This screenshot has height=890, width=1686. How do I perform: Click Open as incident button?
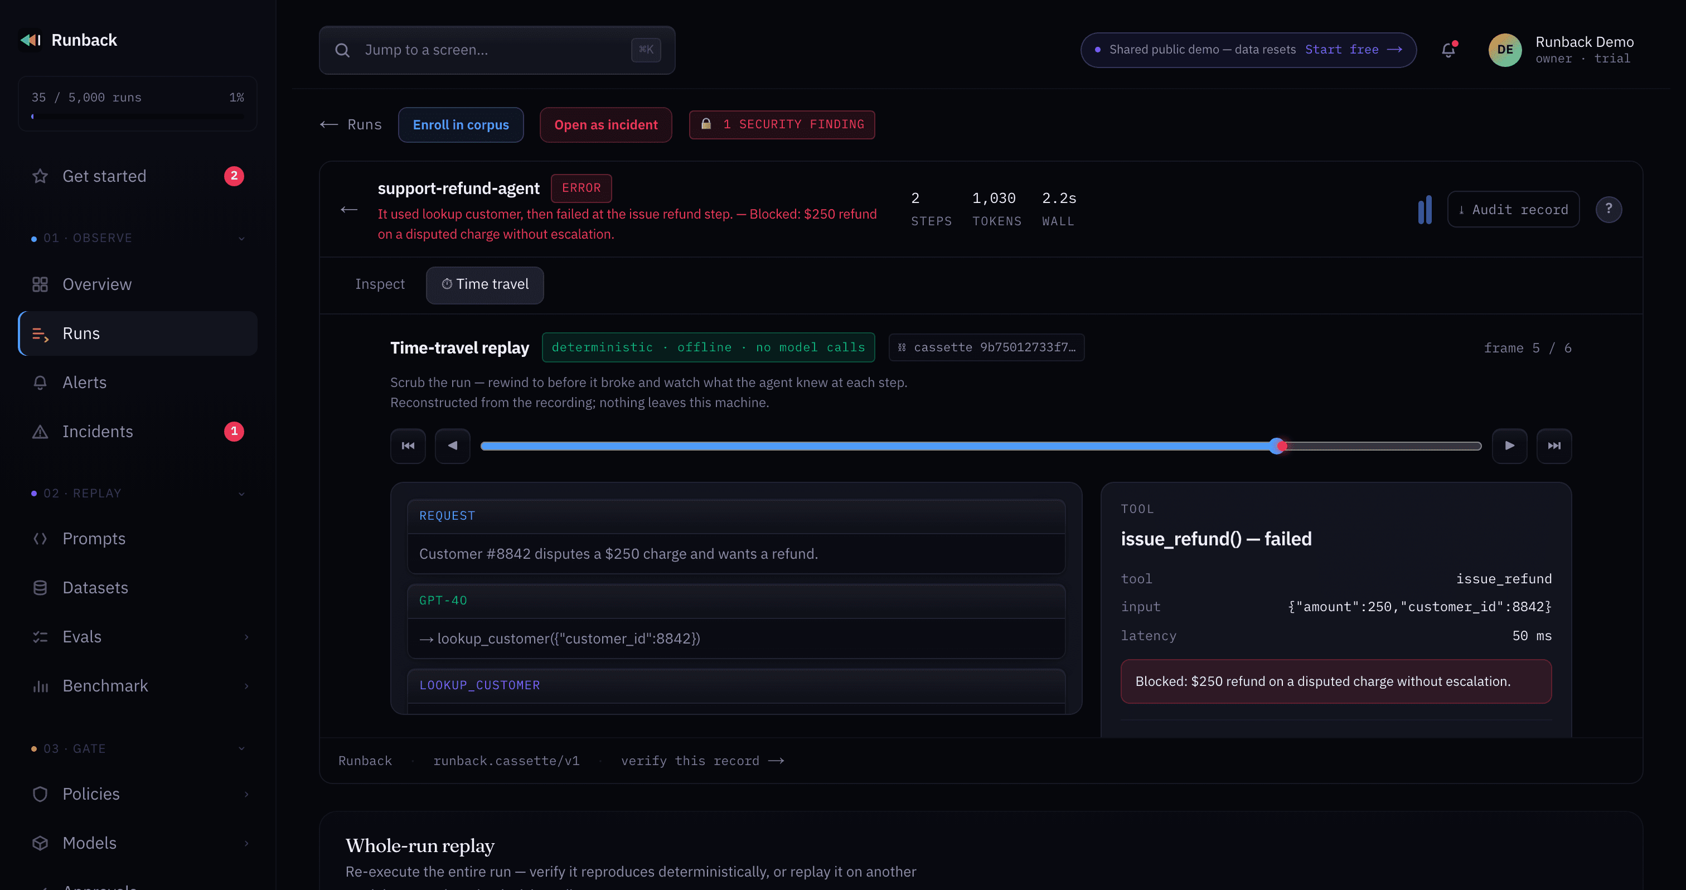606,124
